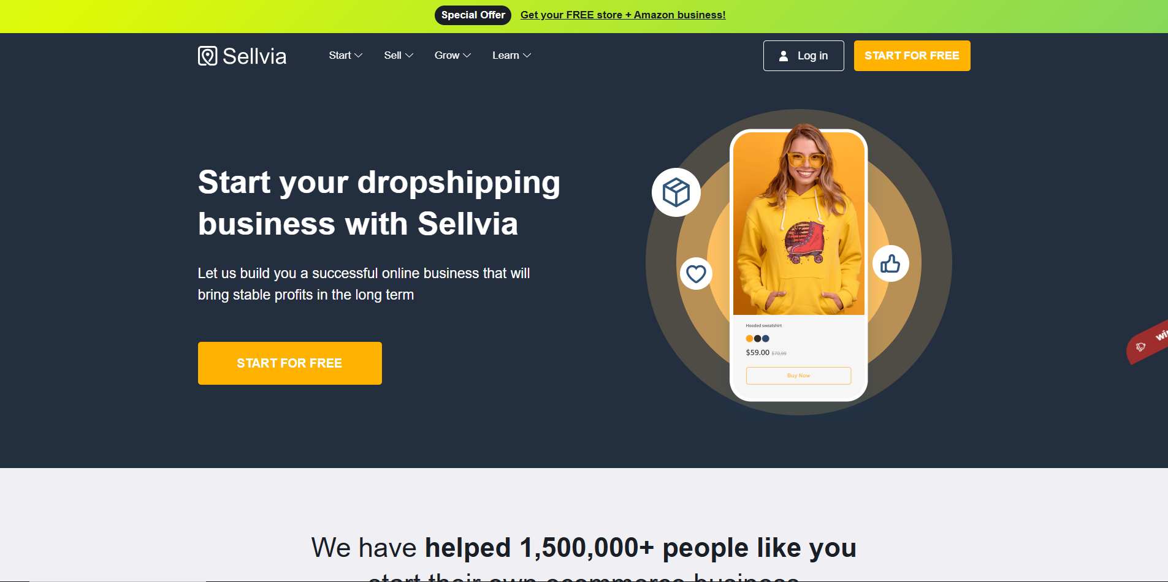Click the thumbs-up like icon

coord(890,263)
